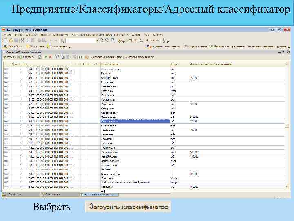Click the tools icon at main toolbar end
The width and height of the screenshot is (294, 221).
164,41
